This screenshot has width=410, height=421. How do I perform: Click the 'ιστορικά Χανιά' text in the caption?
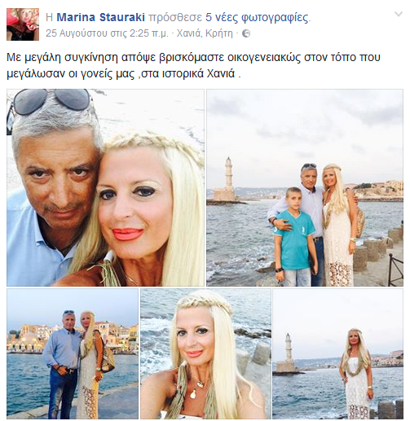click(199, 74)
